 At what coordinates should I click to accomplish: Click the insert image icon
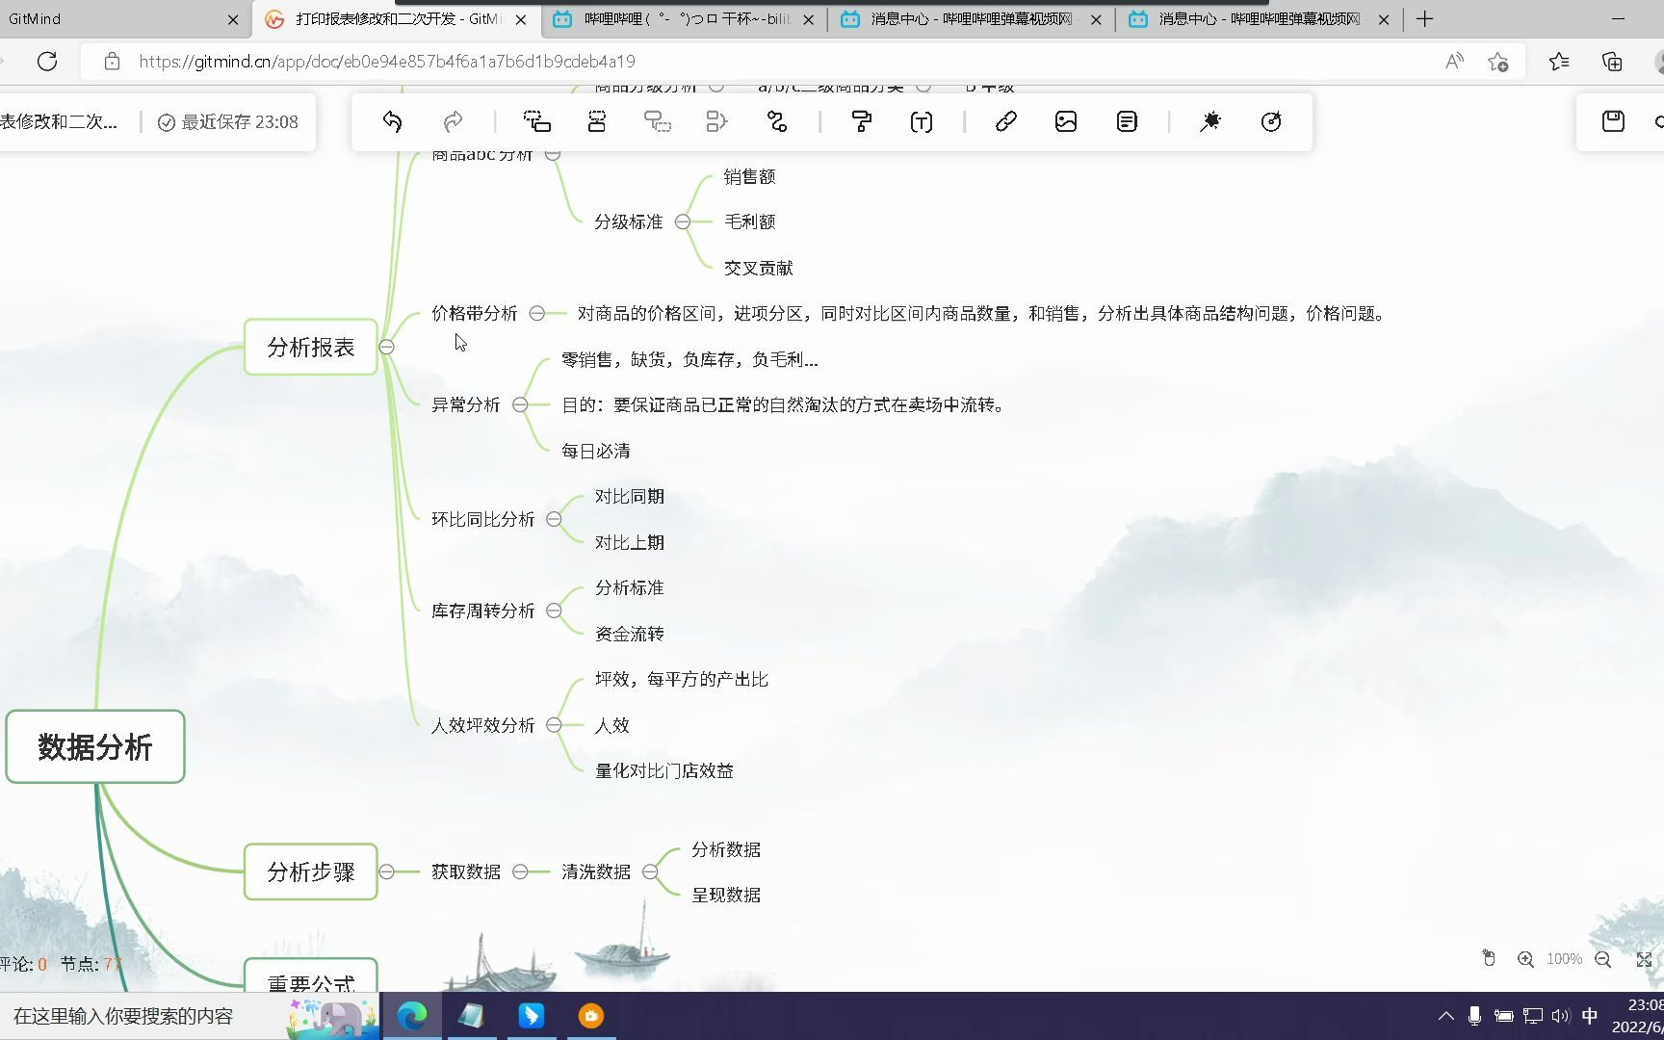click(1065, 121)
